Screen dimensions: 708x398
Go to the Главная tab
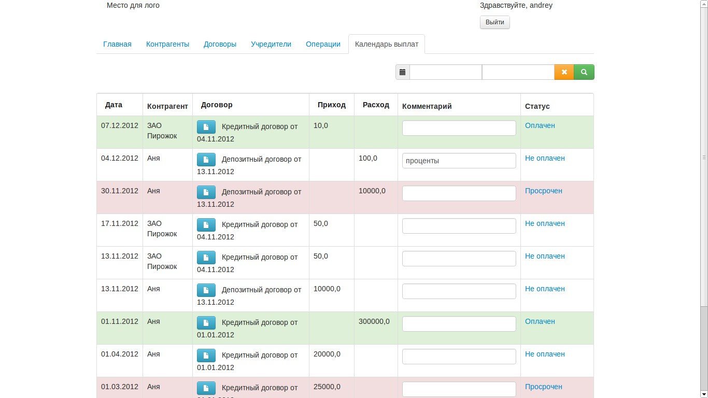point(117,44)
